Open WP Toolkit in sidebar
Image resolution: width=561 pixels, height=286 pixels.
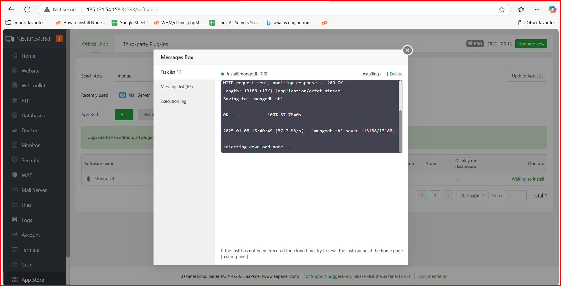[33, 86]
